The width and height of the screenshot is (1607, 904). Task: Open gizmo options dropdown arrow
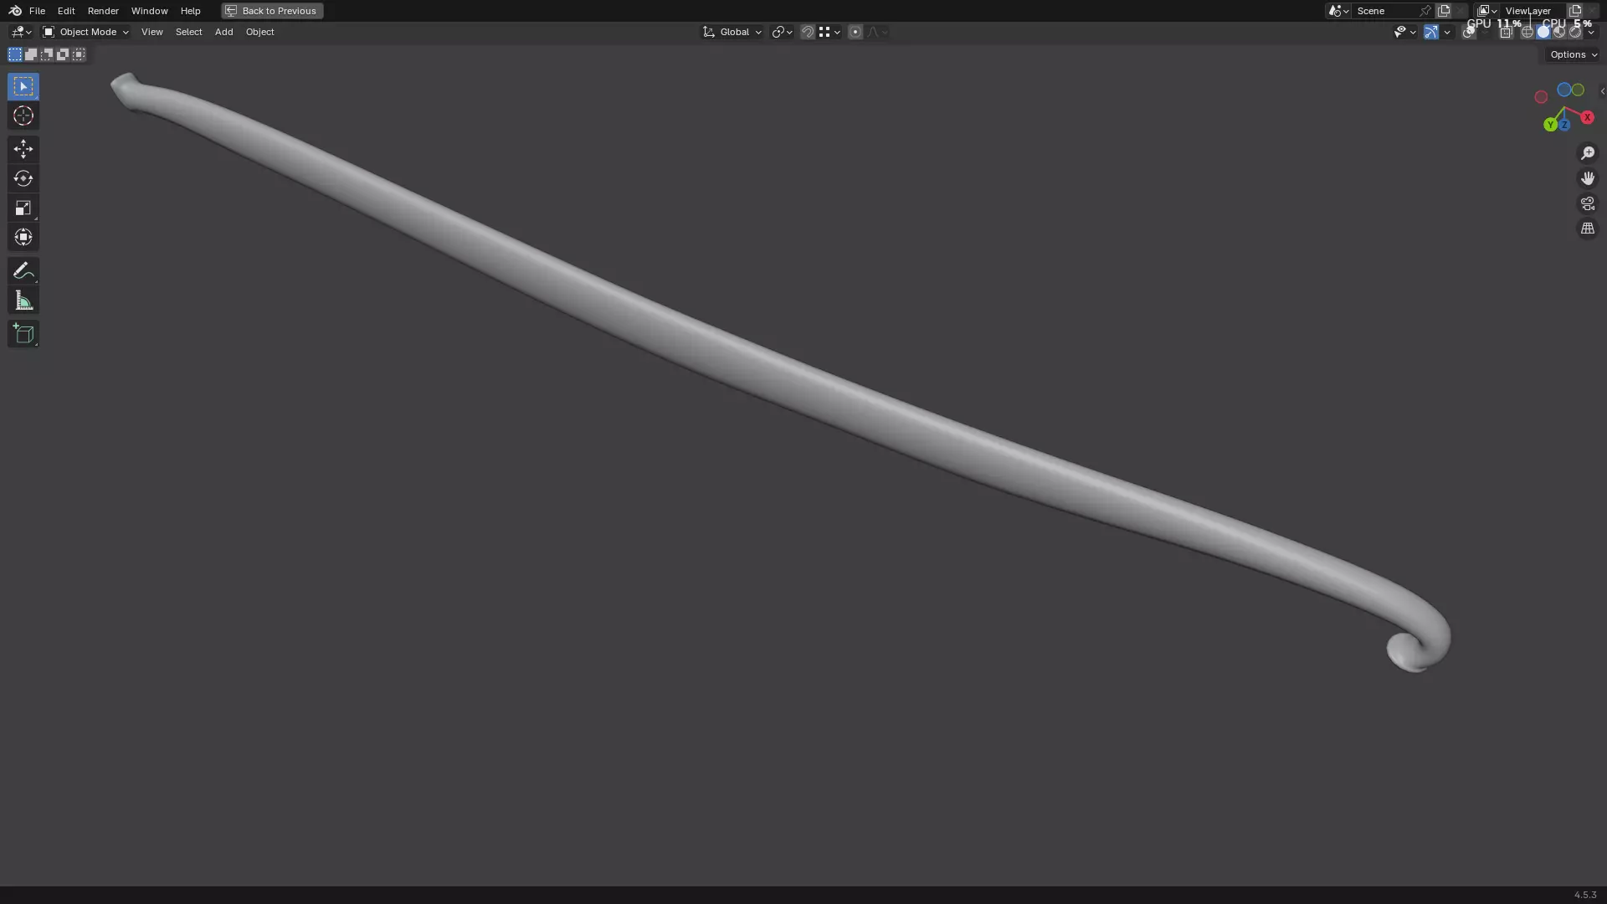[1447, 32]
